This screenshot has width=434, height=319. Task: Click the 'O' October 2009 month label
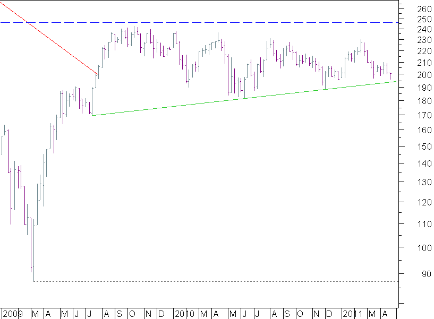click(132, 314)
